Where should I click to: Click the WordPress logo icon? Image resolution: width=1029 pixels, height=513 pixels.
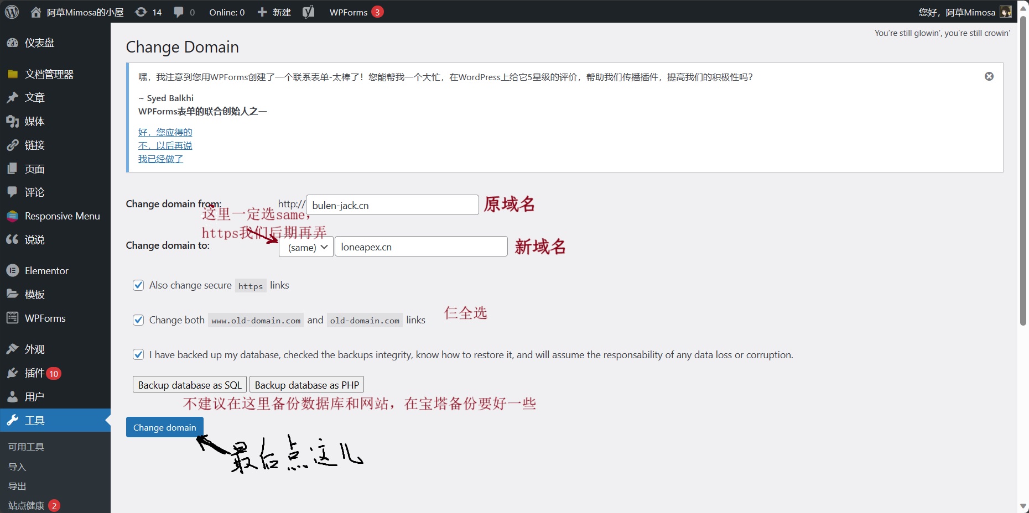click(x=12, y=12)
